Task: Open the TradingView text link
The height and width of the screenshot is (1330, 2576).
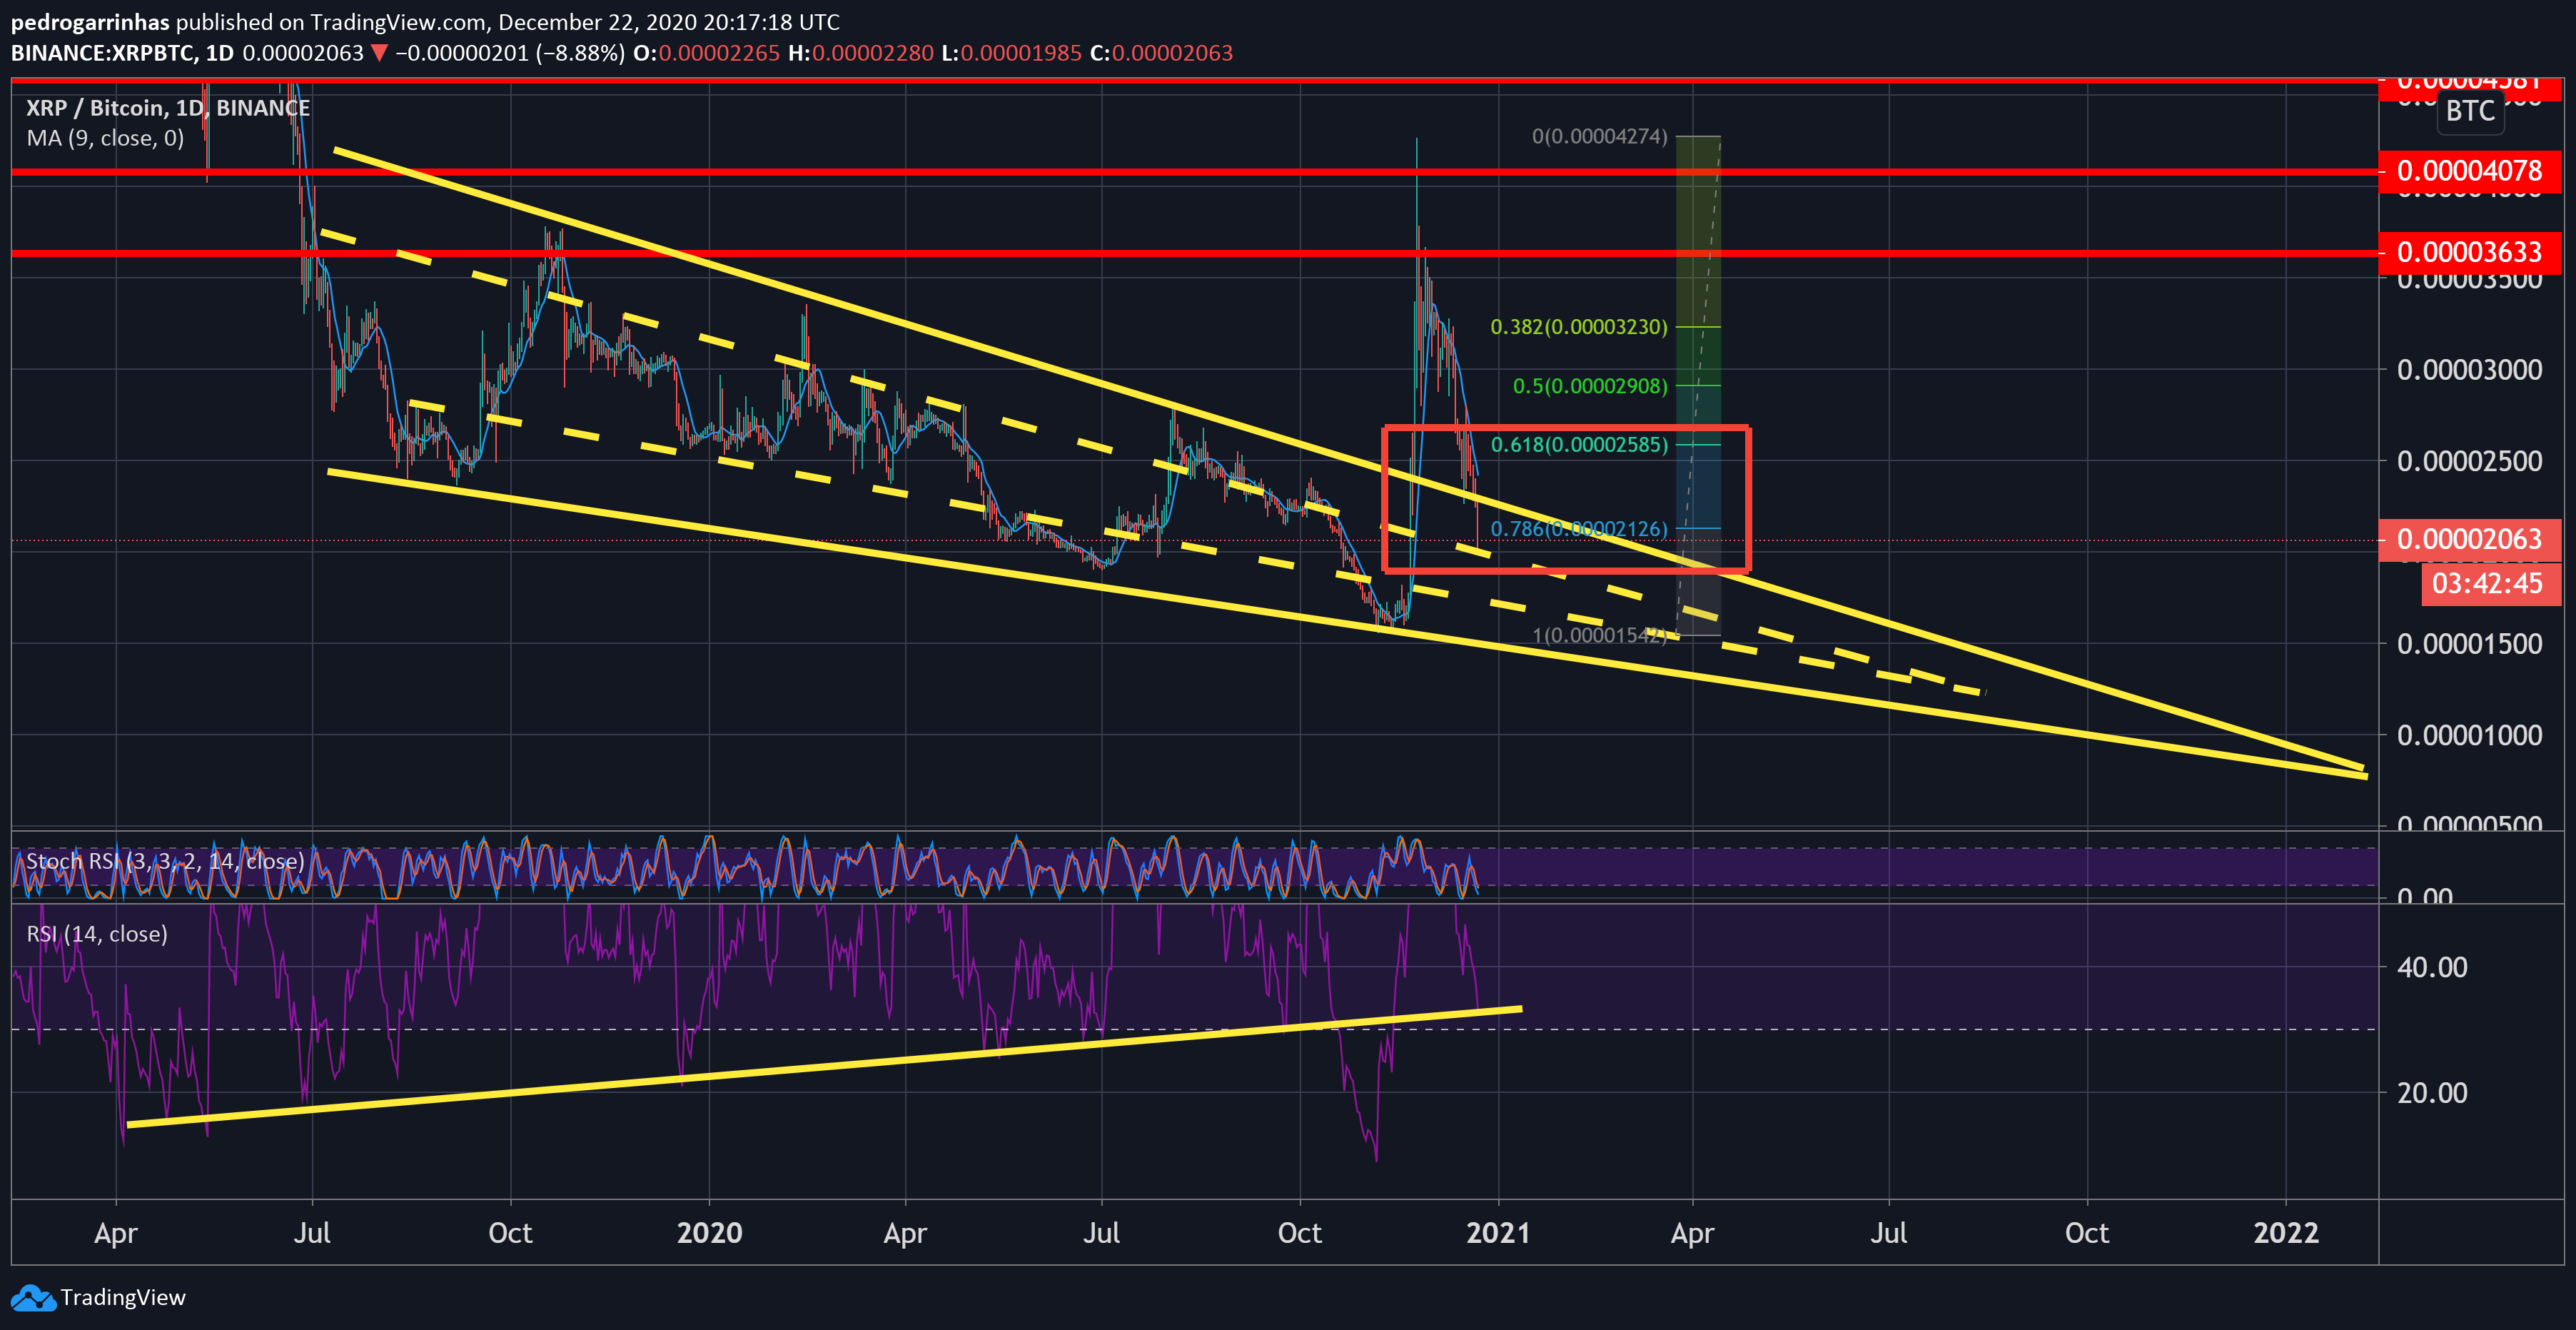Action: (x=123, y=1298)
